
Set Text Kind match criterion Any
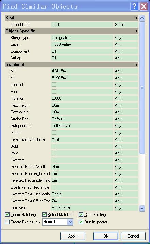click(x=126, y=208)
